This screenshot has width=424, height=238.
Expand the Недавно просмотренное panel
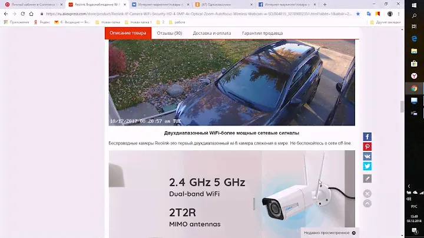(330, 233)
